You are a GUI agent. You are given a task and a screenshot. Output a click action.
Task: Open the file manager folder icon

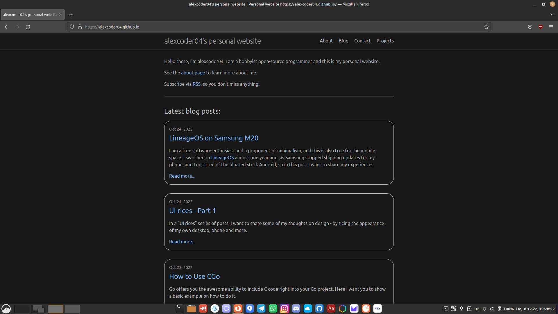click(192, 308)
